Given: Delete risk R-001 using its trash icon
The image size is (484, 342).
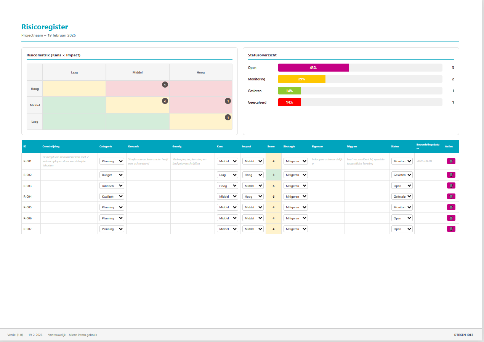Looking at the screenshot, I should pyautogui.click(x=451, y=161).
